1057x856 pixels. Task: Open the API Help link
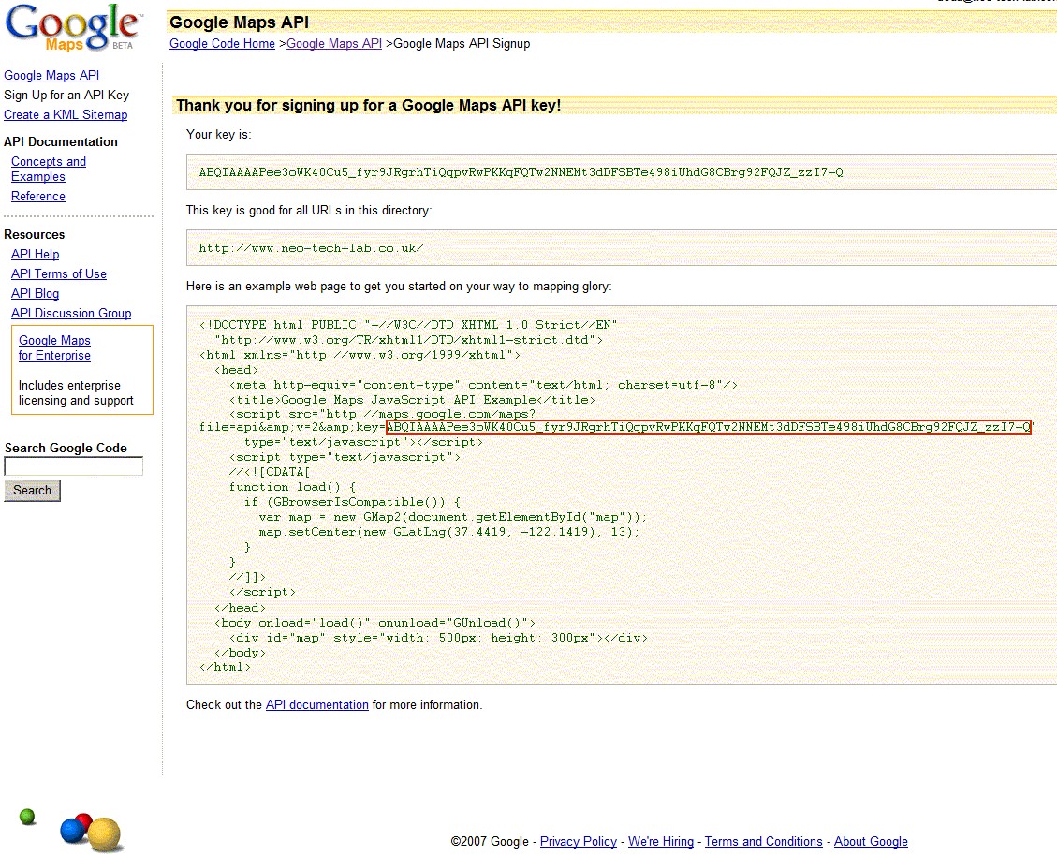tap(35, 255)
